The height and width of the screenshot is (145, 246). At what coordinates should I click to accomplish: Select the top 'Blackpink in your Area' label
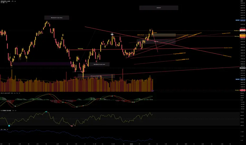[x=57, y=18]
